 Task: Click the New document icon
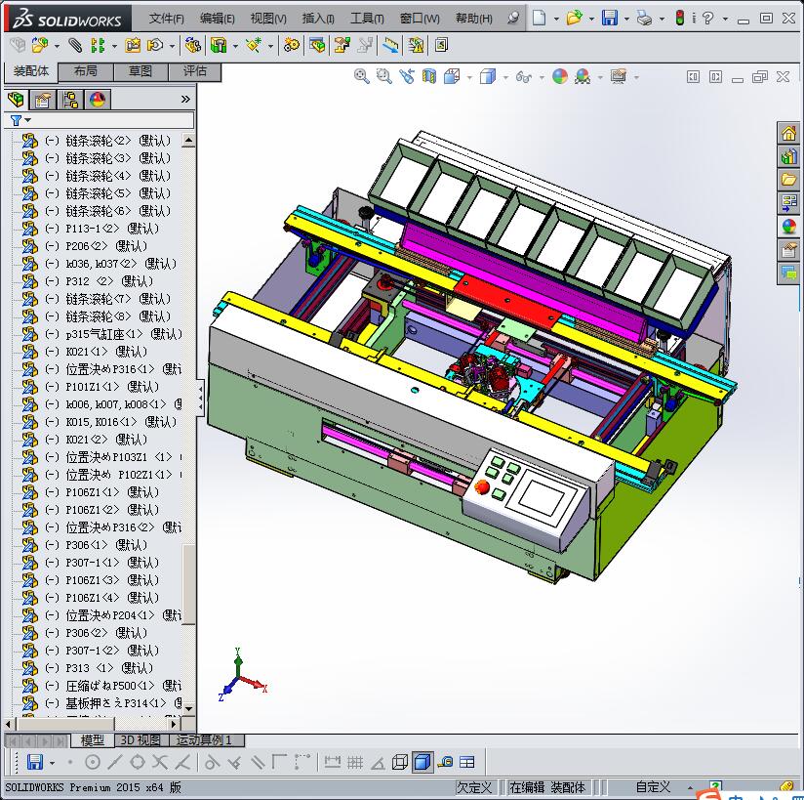539,18
